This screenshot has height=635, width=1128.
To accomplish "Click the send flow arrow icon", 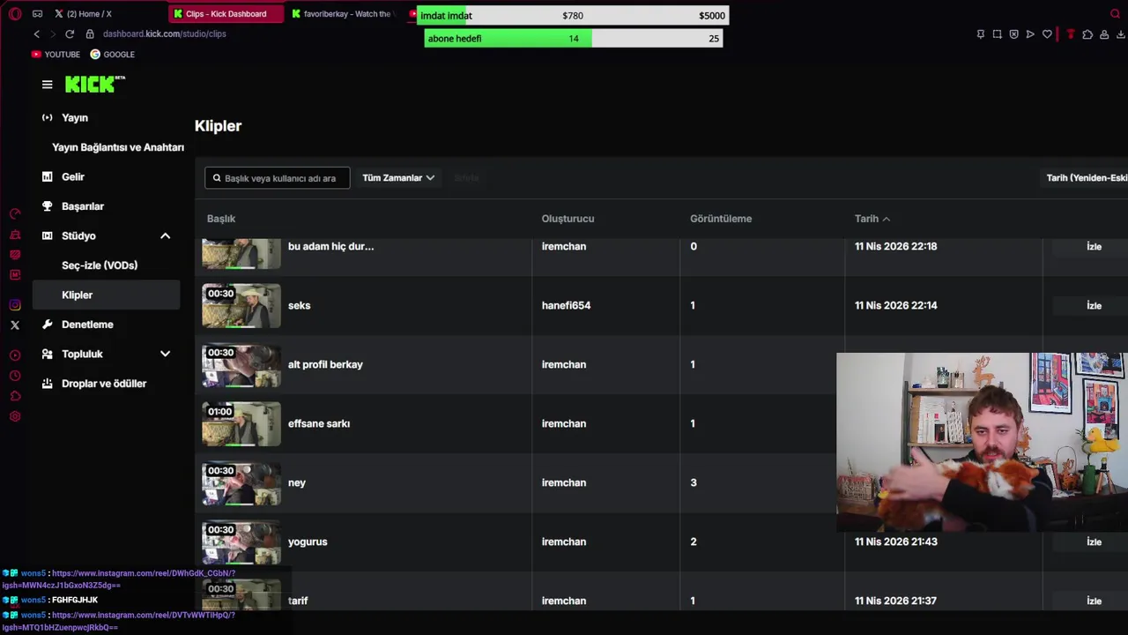I will click(1030, 34).
